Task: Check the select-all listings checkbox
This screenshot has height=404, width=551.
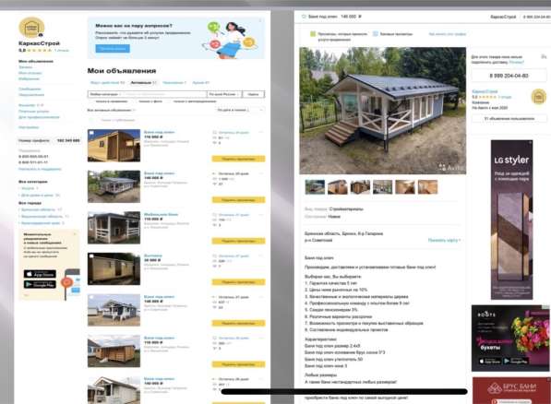Action: click(x=92, y=120)
